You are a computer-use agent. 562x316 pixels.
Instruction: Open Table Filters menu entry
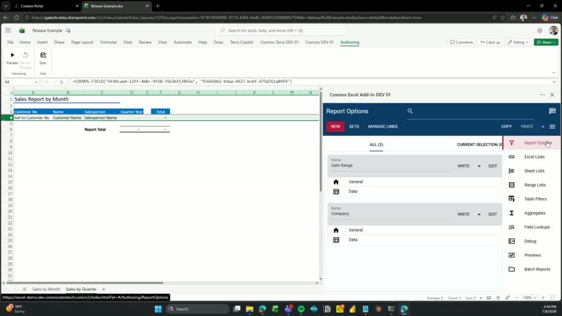tap(532, 199)
